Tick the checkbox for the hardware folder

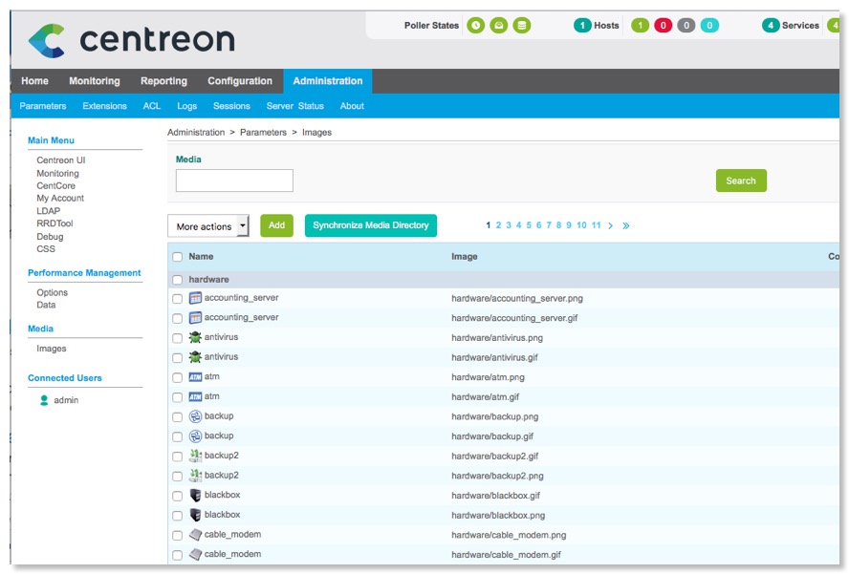click(177, 280)
